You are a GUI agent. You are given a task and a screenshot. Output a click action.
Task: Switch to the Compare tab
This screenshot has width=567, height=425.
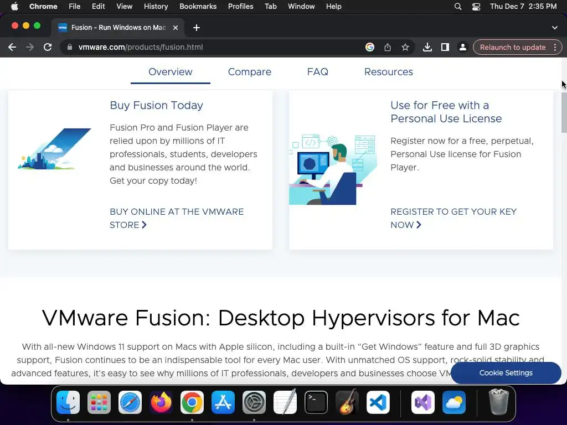pyautogui.click(x=250, y=72)
